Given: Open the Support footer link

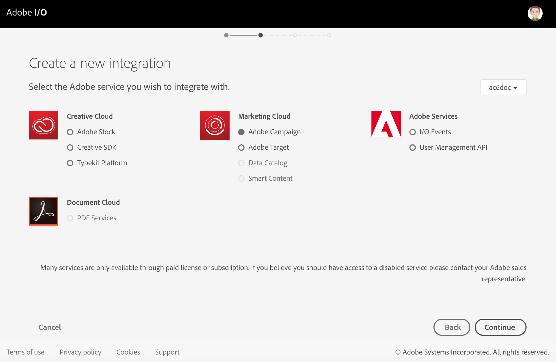Looking at the screenshot, I should pos(167,352).
